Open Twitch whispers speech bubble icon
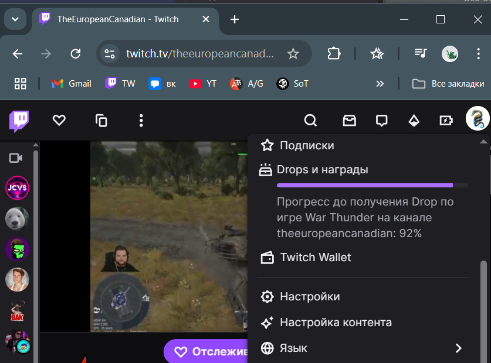 click(x=381, y=121)
